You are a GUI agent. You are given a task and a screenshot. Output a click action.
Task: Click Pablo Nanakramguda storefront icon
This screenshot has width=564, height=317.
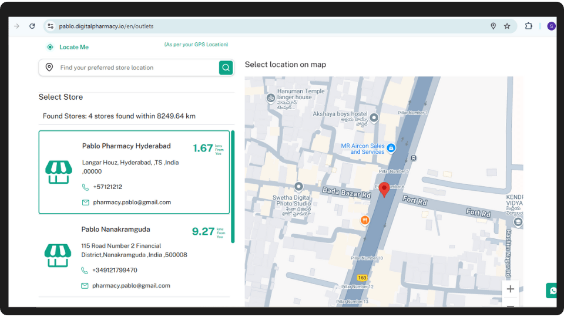pyautogui.click(x=58, y=255)
